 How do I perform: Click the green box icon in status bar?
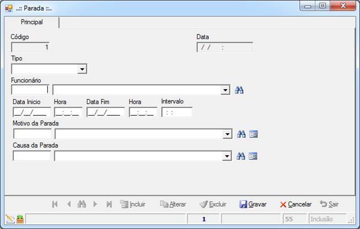[20, 219]
